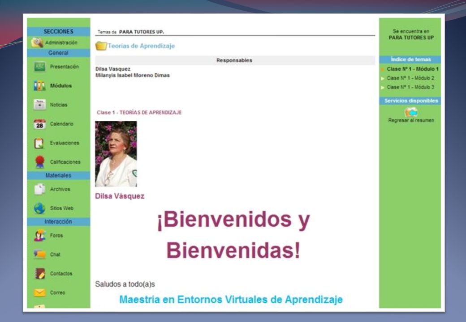The image size is (466, 322).
Task: Select Contactos in the sidebar
Action: pos(61,273)
